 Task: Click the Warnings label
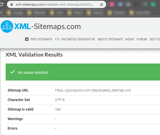coord(15,119)
